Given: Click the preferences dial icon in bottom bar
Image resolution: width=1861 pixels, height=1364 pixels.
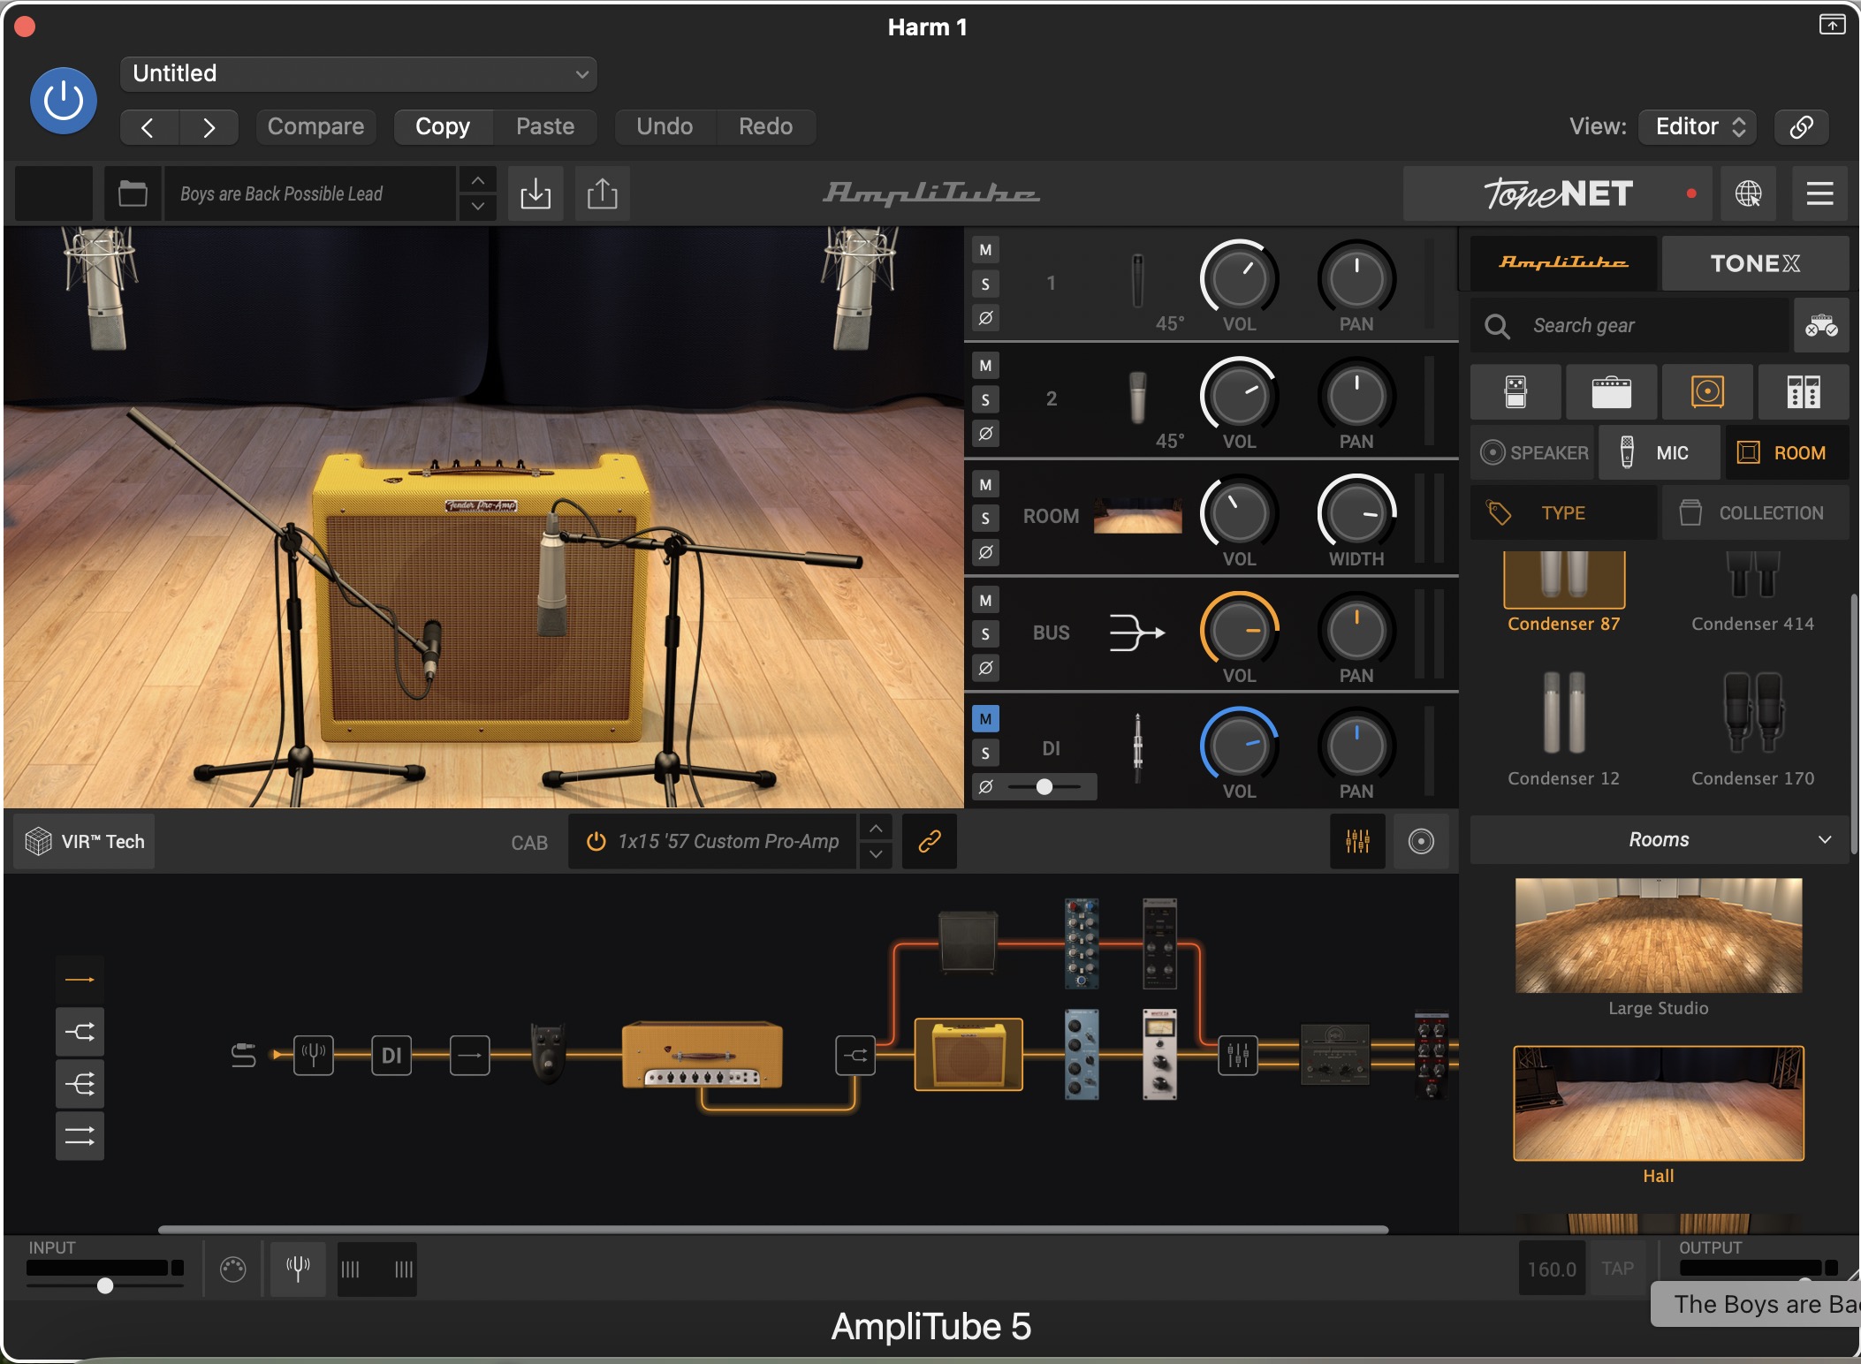Looking at the screenshot, I should tap(232, 1269).
